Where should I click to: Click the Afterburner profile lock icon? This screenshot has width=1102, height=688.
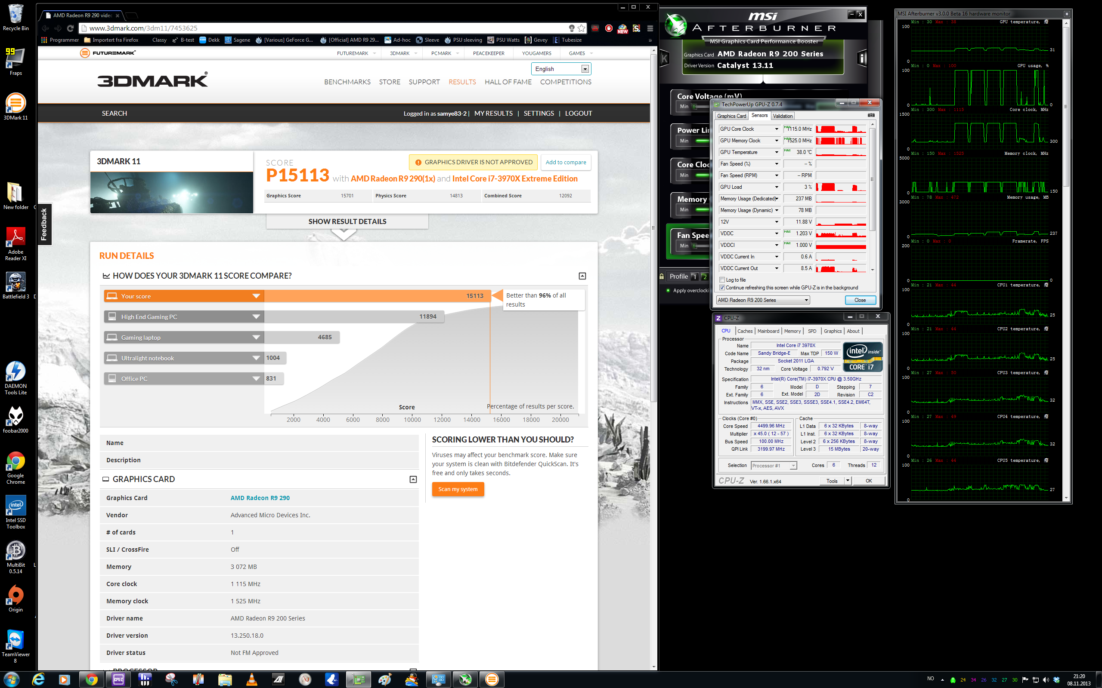point(662,276)
